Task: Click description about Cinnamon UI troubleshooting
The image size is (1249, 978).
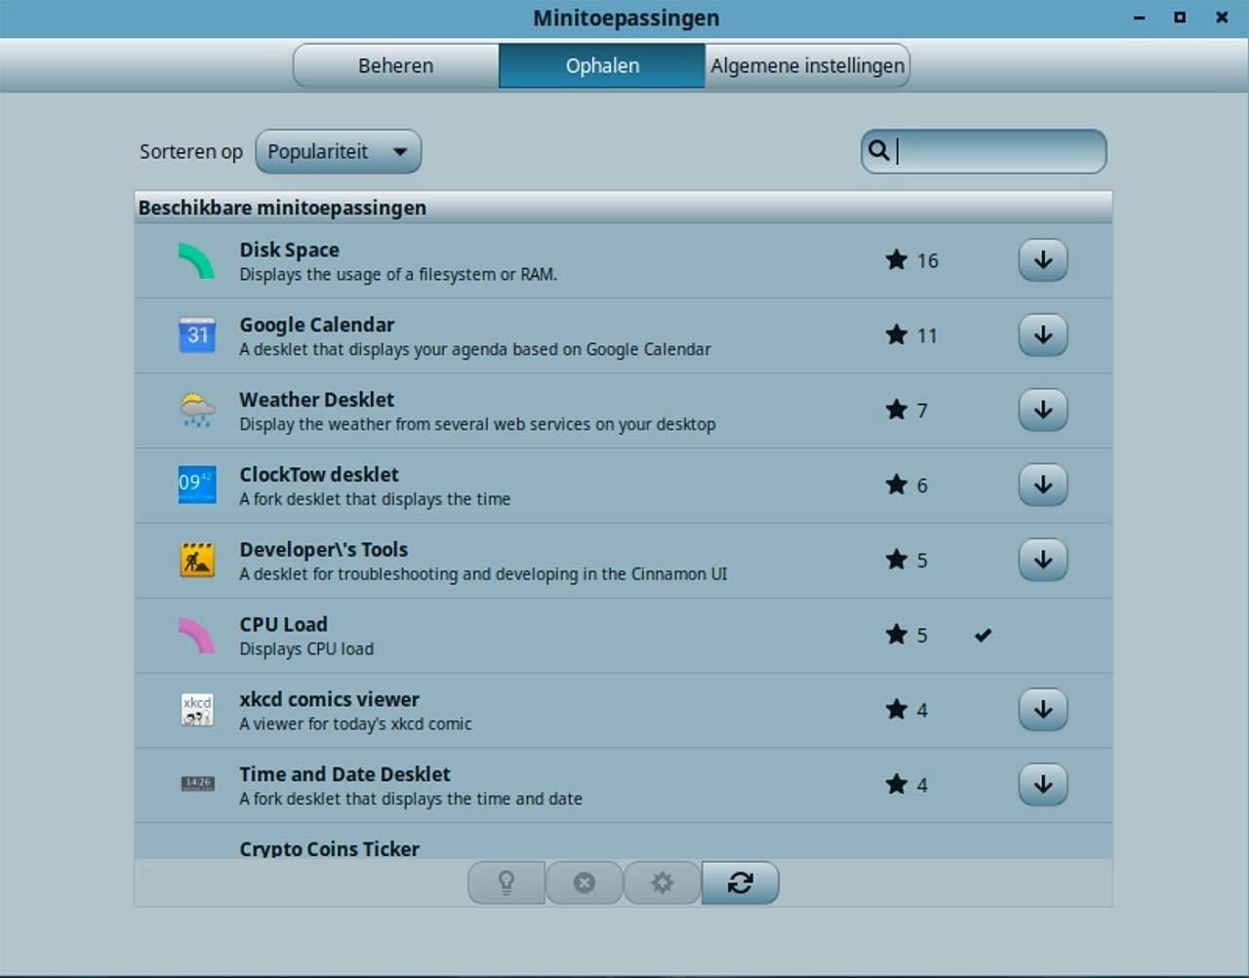Action: click(x=483, y=574)
